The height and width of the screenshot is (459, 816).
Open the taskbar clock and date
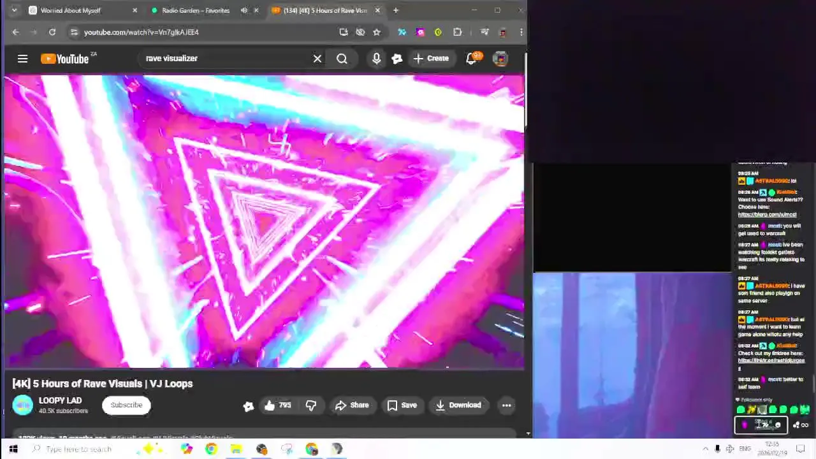(772, 449)
